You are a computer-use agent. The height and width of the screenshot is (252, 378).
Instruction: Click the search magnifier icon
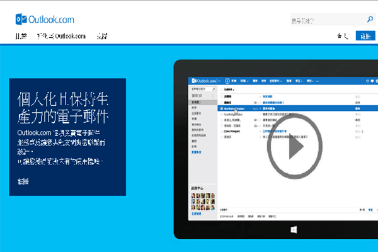pos(360,20)
